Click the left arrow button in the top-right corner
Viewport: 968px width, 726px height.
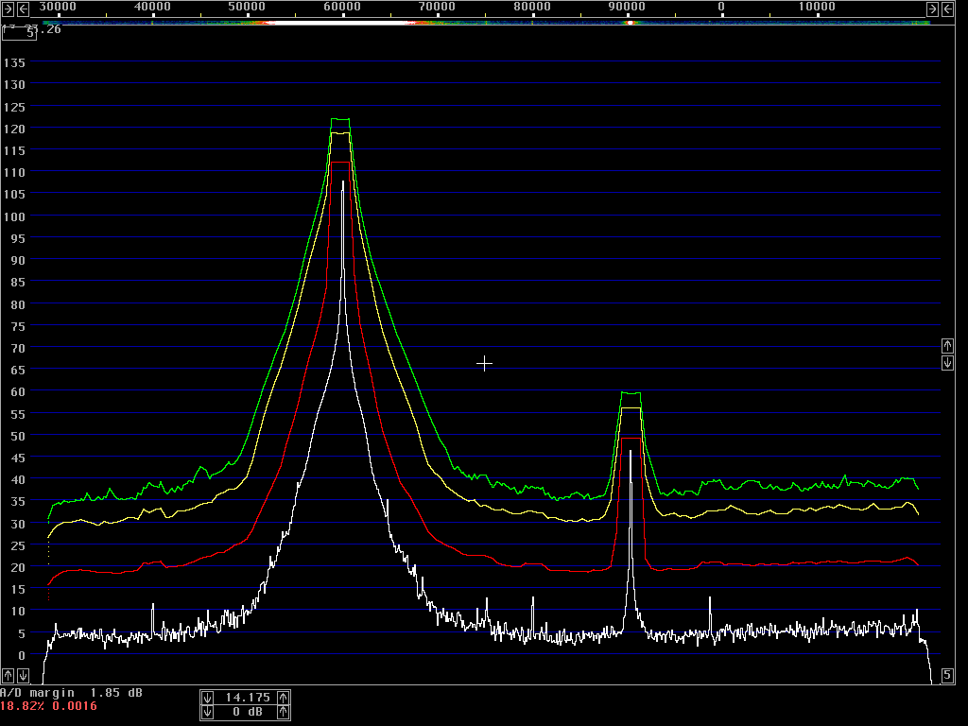pos(947,9)
